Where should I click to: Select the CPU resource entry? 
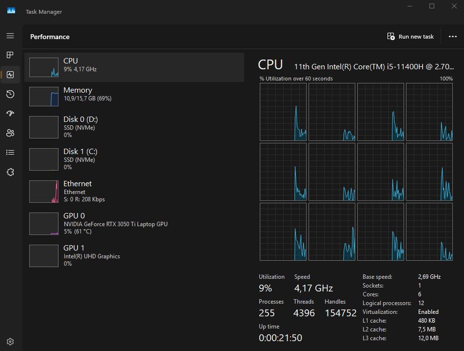point(134,67)
